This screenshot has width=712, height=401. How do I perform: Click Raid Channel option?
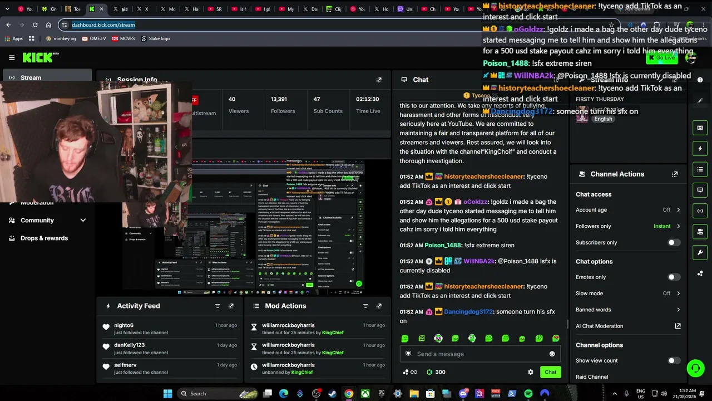(592, 377)
